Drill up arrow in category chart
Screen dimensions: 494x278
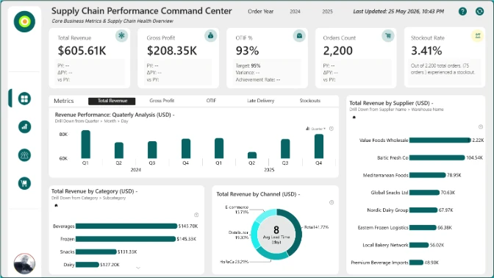tap(56, 205)
